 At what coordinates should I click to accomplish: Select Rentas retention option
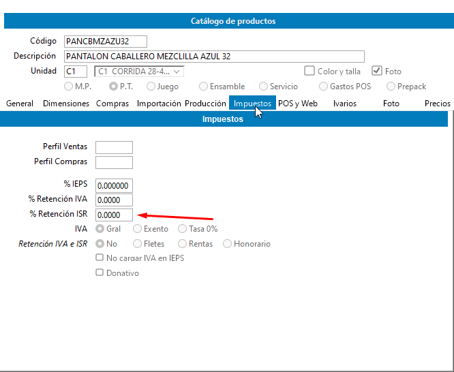pyautogui.click(x=182, y=244)
